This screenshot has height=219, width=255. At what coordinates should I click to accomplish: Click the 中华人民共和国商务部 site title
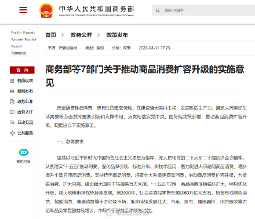(96, 9)
